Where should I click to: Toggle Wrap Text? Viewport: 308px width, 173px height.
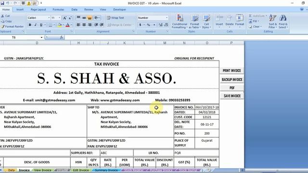click(x=115, y=18)
